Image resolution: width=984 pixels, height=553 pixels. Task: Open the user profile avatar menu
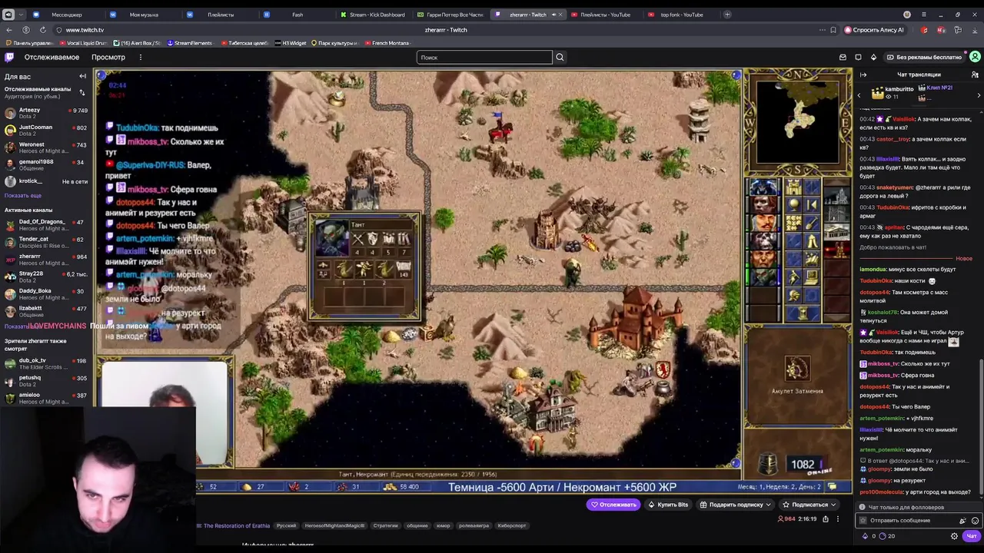[975, 57]
